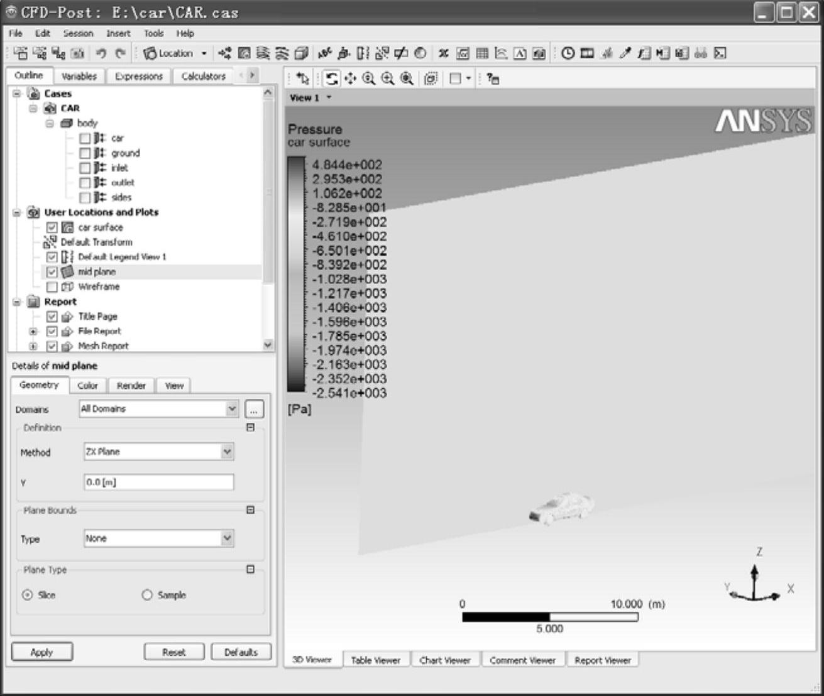This screenshot has width=824, height=696.
Task: Open the Command Editor icon
Action: (720, 53)
